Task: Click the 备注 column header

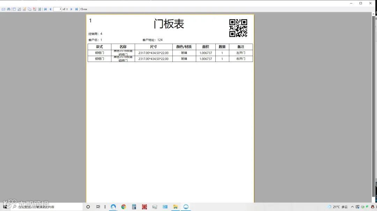Action: 241,47
